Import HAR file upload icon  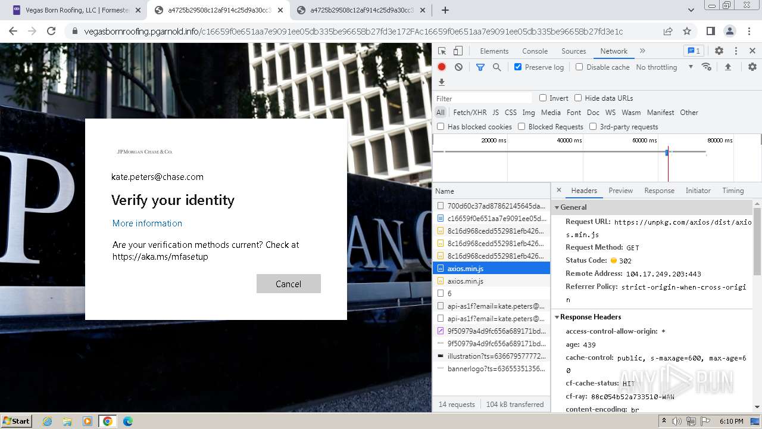click(x=727, y=67)
